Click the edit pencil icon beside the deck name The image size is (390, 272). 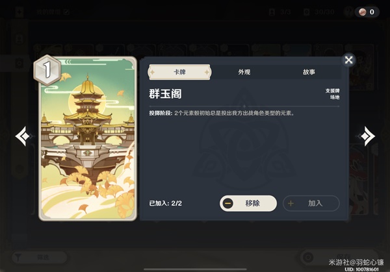click(x=66, y=12)
